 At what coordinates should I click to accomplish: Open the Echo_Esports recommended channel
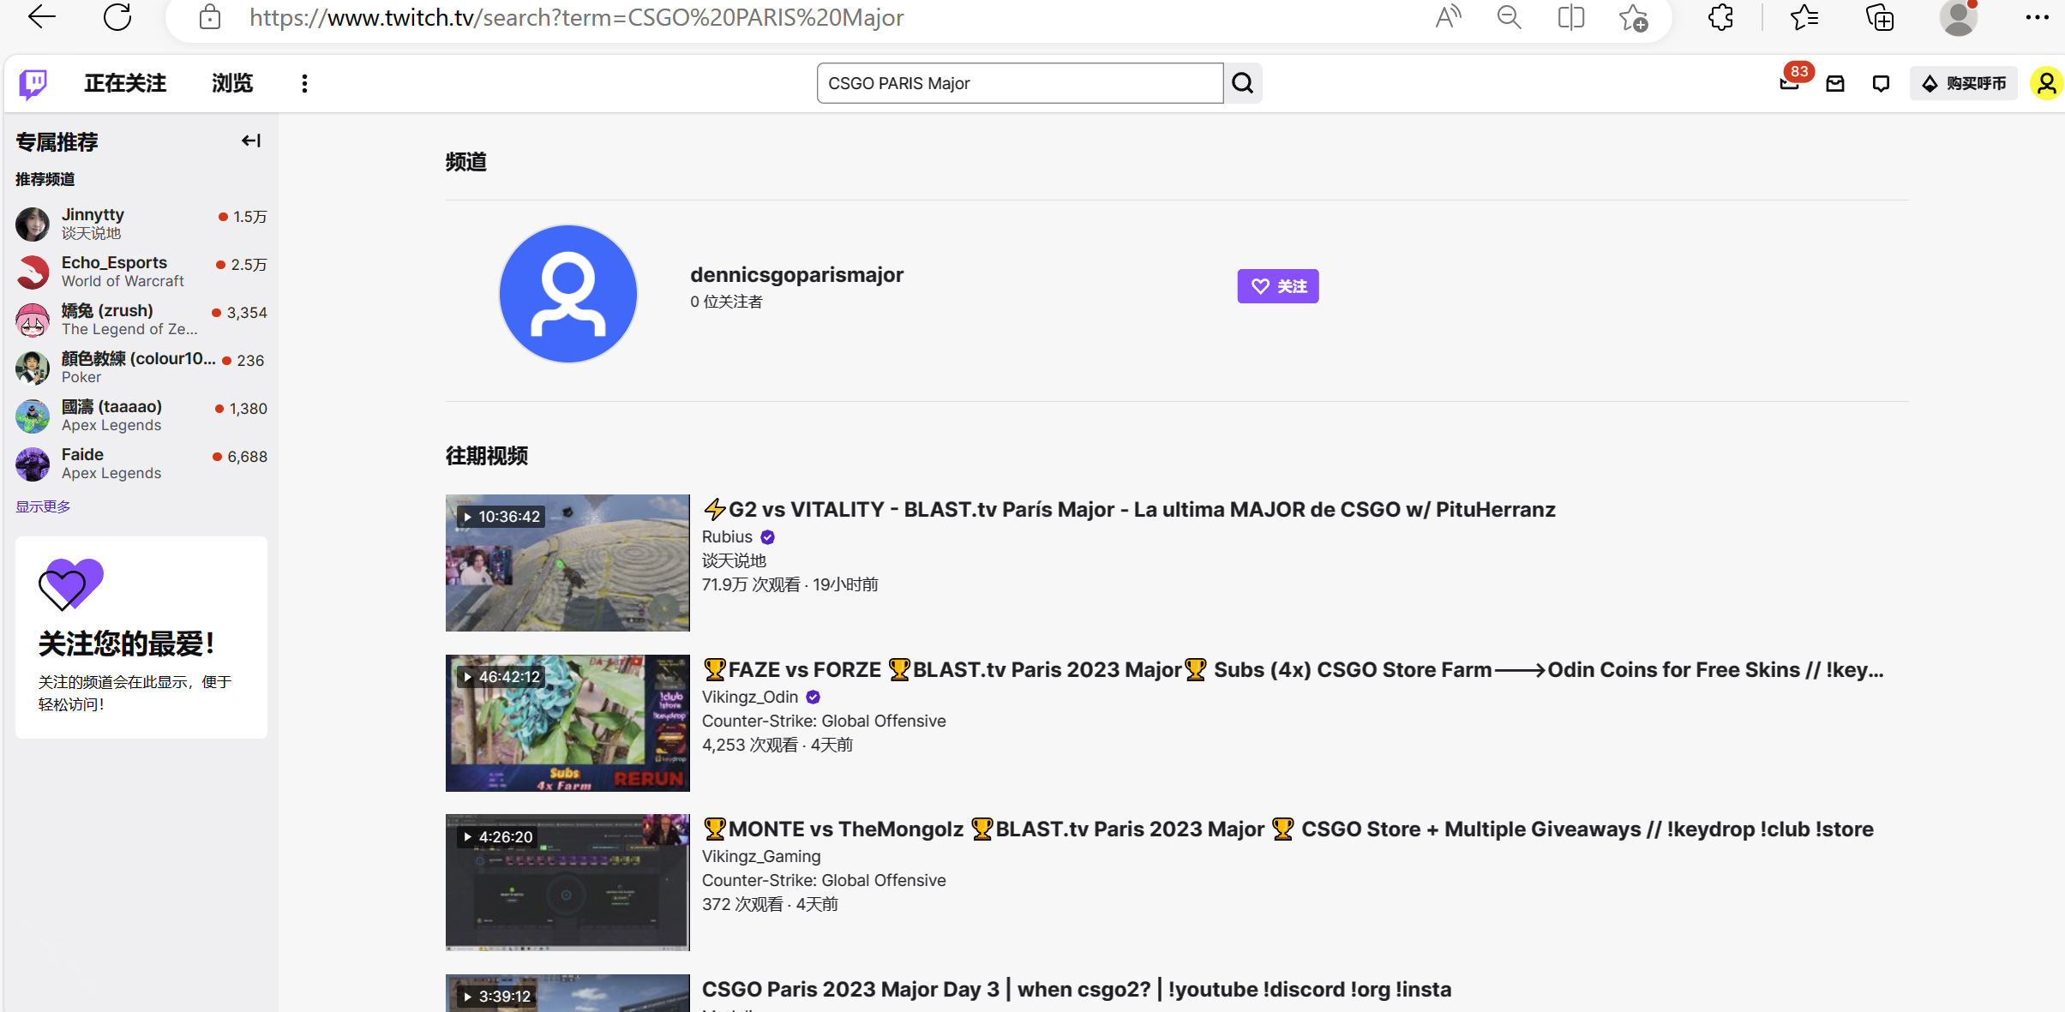pyautogui.click(x=141, y=271)
